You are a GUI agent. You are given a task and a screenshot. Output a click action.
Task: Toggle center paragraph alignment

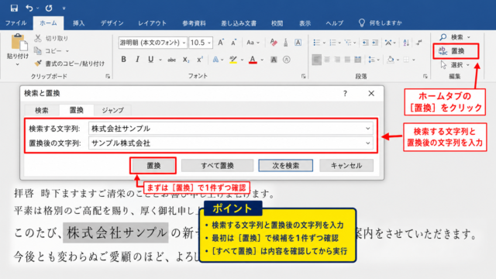pyautogui.click(x=327, y=60)
